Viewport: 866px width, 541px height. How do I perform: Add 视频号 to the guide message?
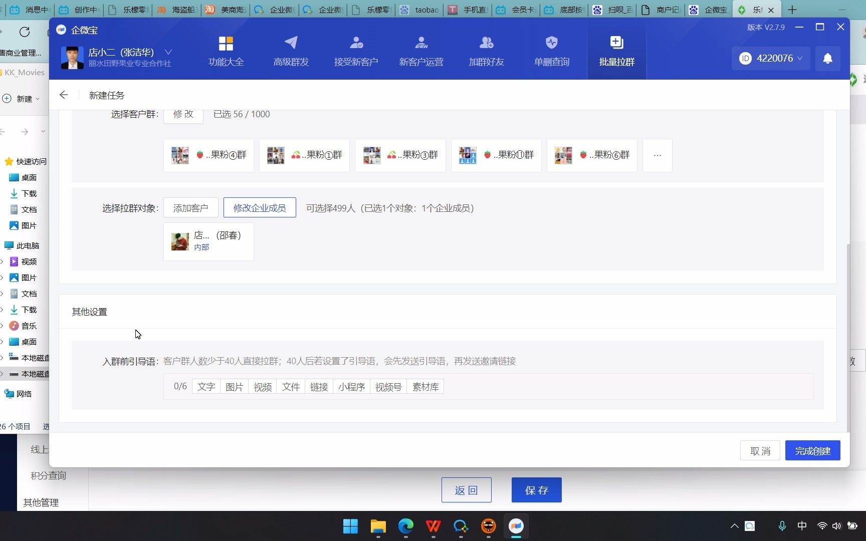[388, 387]
